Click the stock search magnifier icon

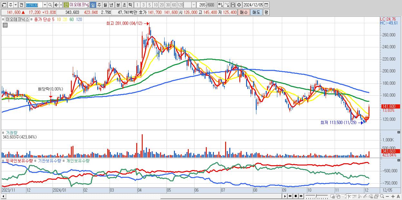point(50,5)
